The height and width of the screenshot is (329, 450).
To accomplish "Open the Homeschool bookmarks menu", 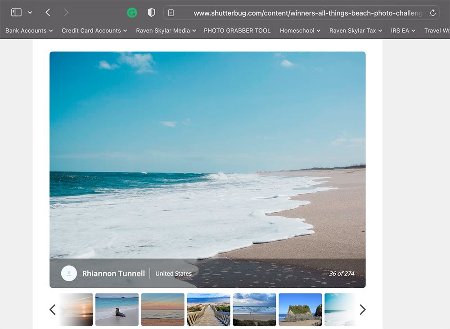I will [x=300, y=31].
